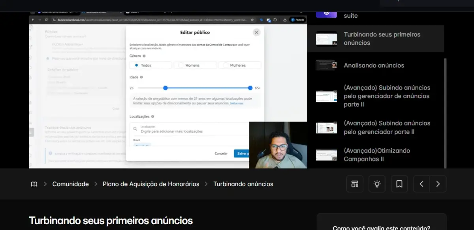Star the URL in recorded browser
This screenshot has width=474, height=230.
[x=252, y=20]
